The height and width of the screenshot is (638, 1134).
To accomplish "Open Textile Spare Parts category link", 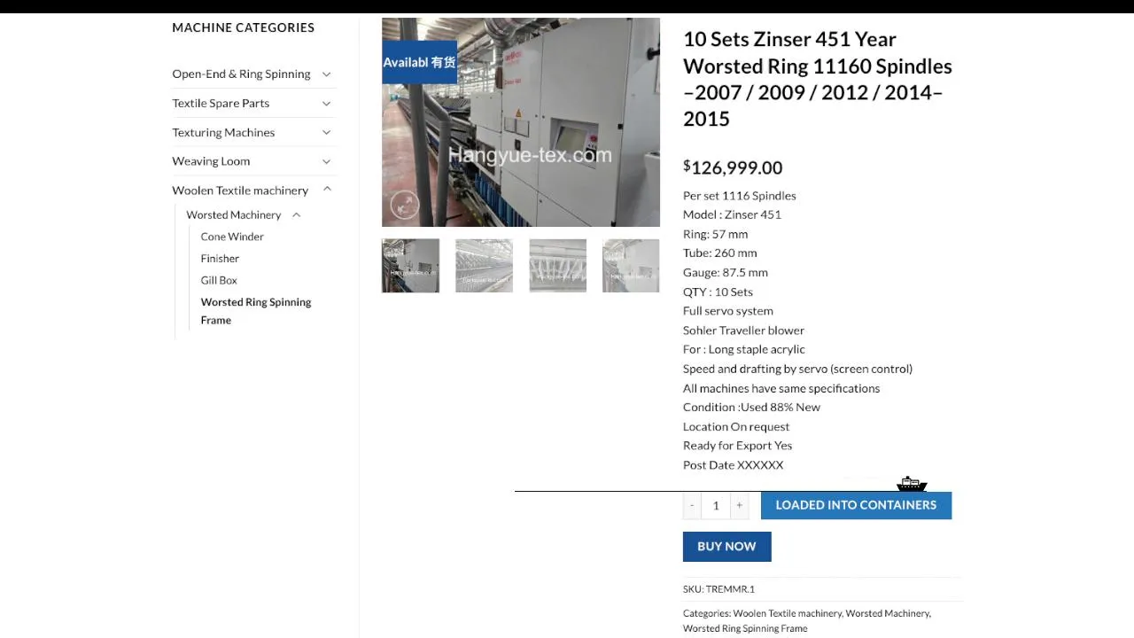I will click(x=221, y=103).
